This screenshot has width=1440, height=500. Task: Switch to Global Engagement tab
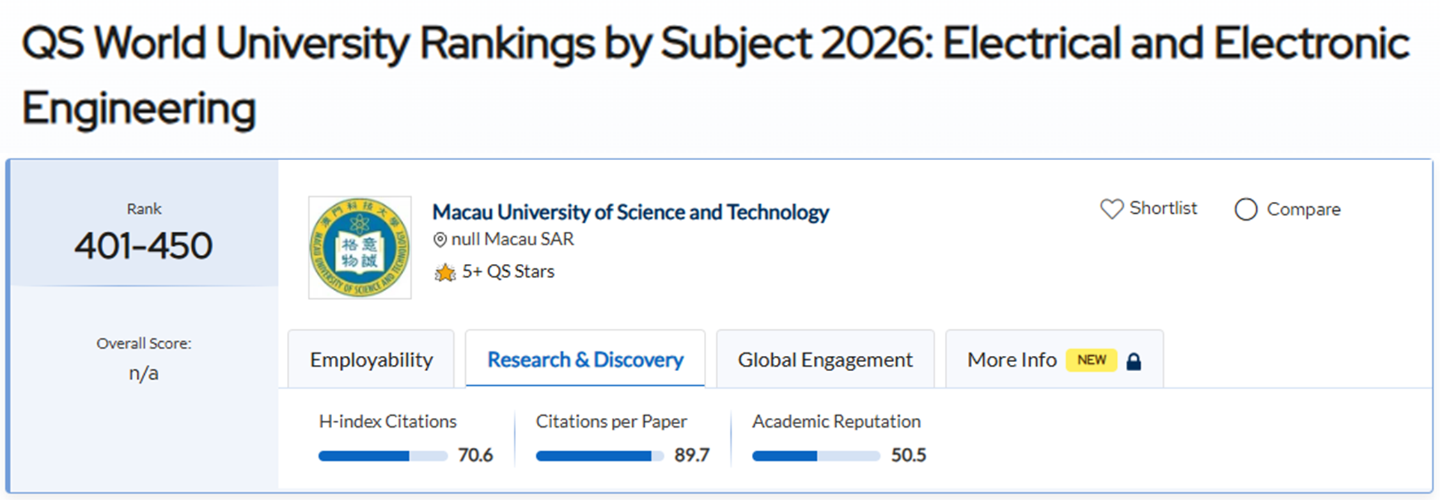(824, 360)
